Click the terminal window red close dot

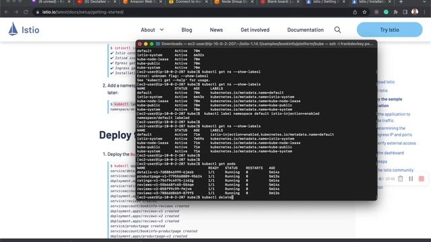139,44
